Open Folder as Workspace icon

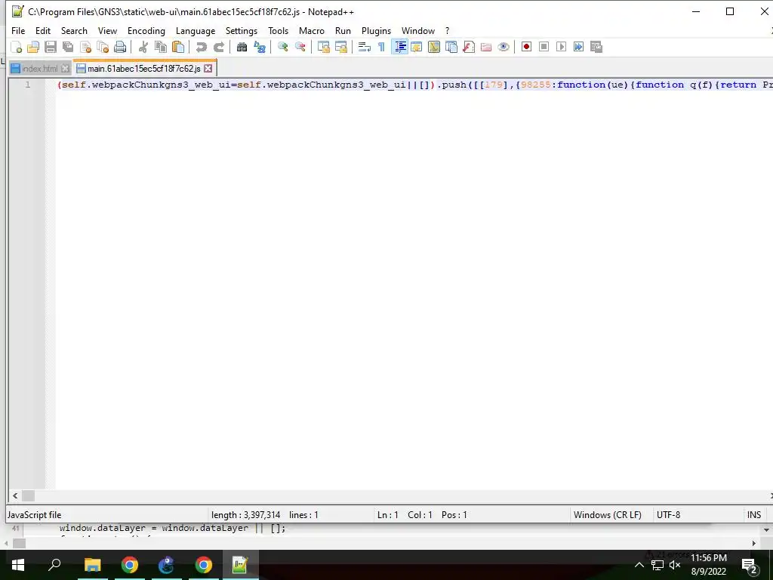coord(486,47)
